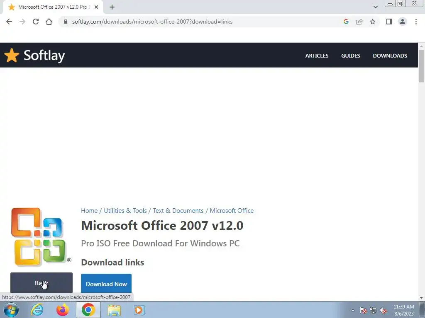Image resolution: width=425 pixels, height=318 pixels.
Task: View site info via the lock icon
Action: pos(65,22)
